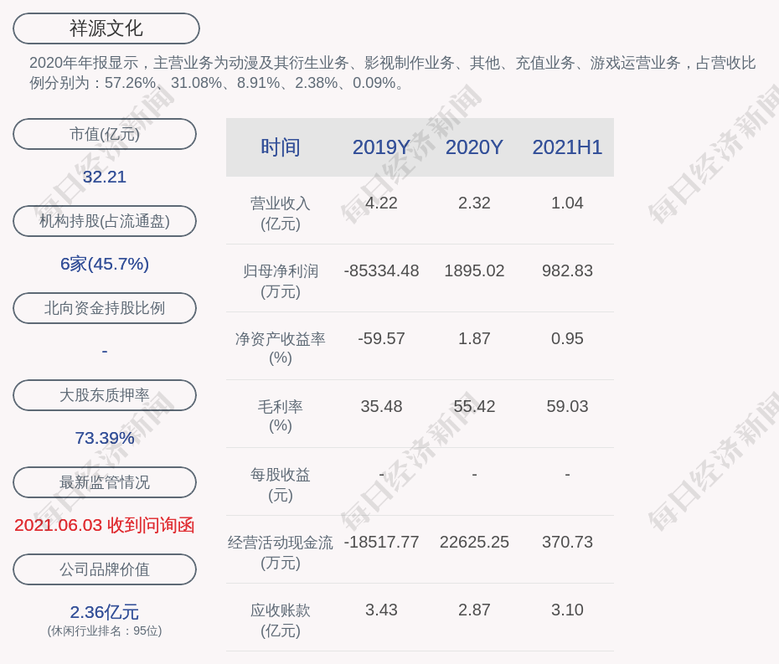Click the 祥源文化 company name pill
779x664 pixels.
coord(106,28)
